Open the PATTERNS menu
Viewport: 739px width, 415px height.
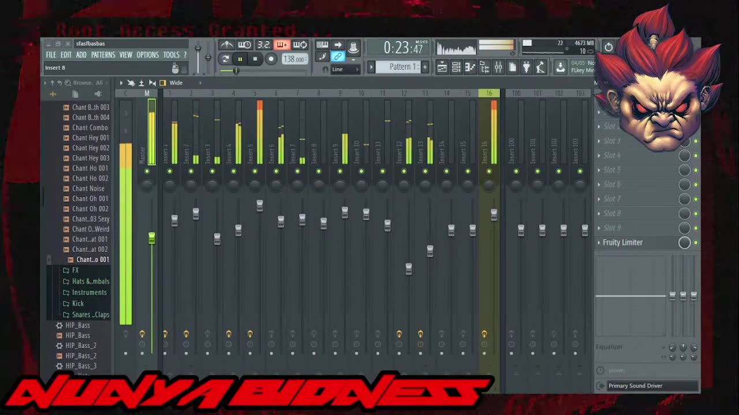(x=103, y=55)
